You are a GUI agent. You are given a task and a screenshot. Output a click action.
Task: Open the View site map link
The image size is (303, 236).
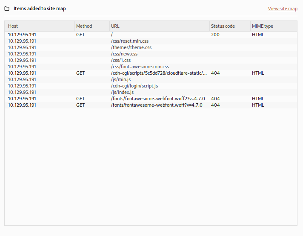283,9
